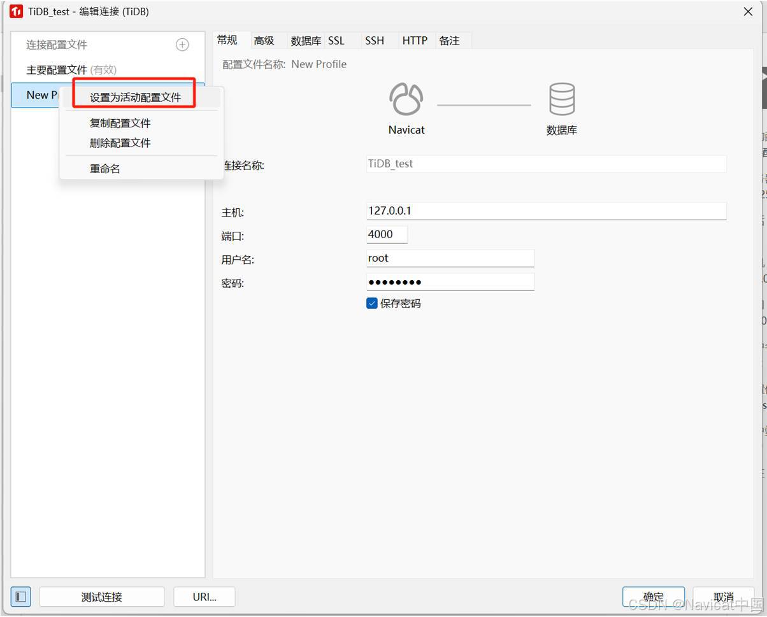The height and width of the screenshot is (617, 767).
Task: Focus the 用户名 field containing root
Action: 450,258
